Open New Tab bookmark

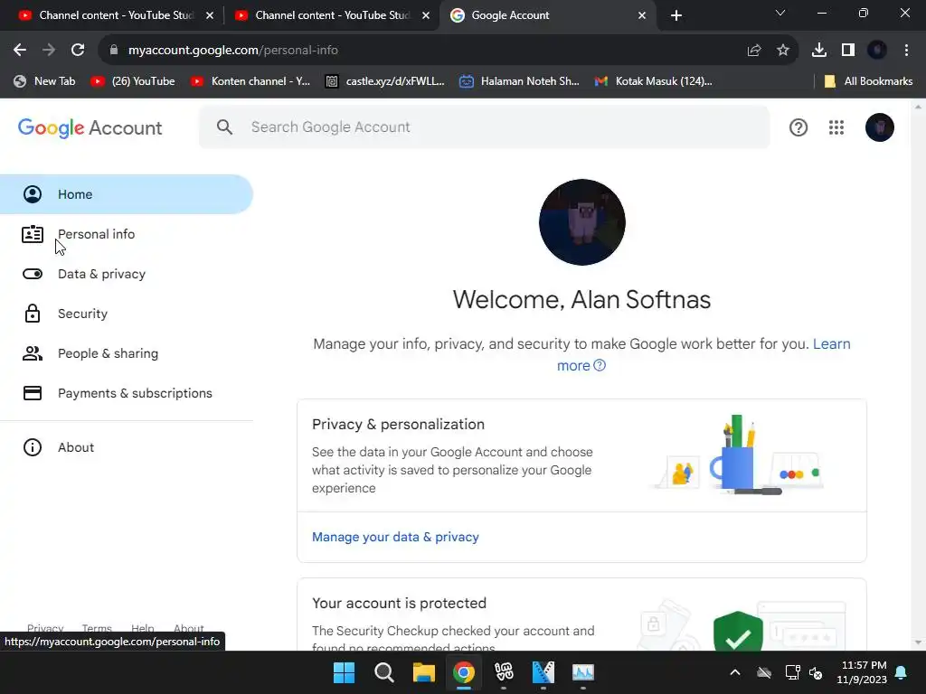[x=45, y=81]
